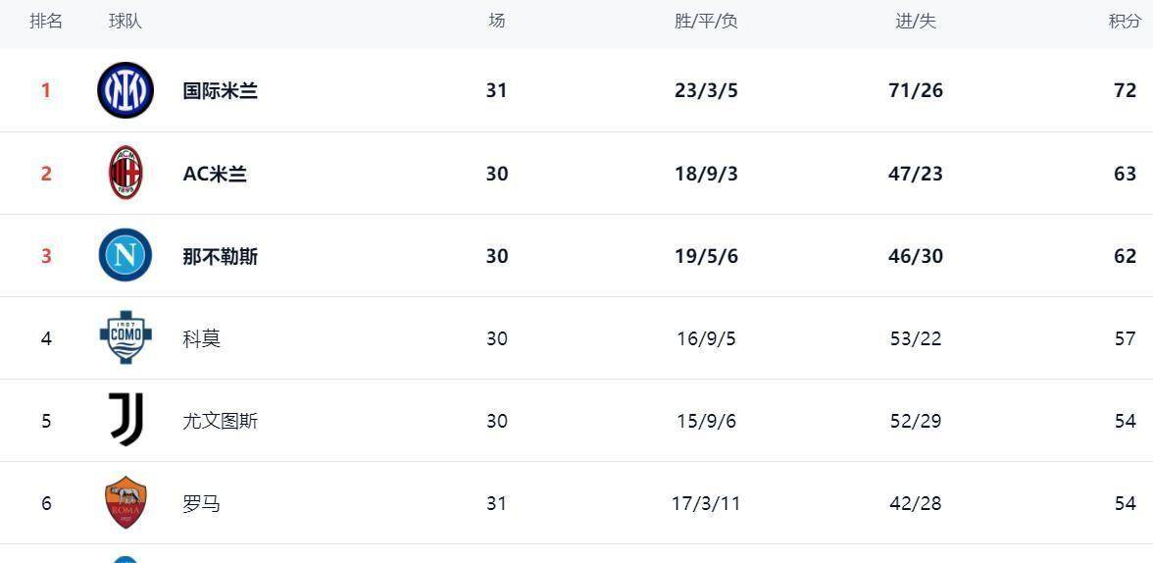1153x563 pixels.
Task: Click the 积分 points column header
Action: [1125, 21]
